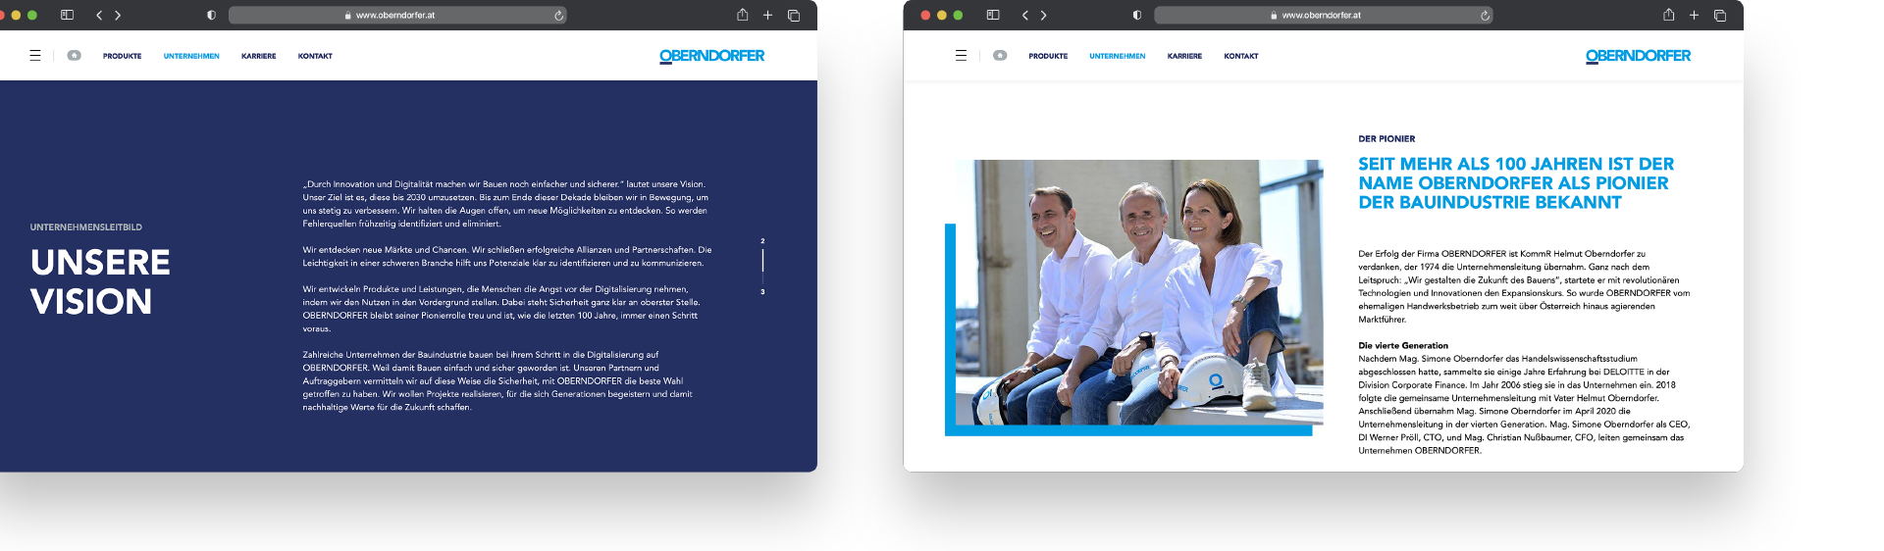Click the DER PIONIER label
Image resolution: width=1884 pixels, height=551 pixels.
(x=1387, y=139)
